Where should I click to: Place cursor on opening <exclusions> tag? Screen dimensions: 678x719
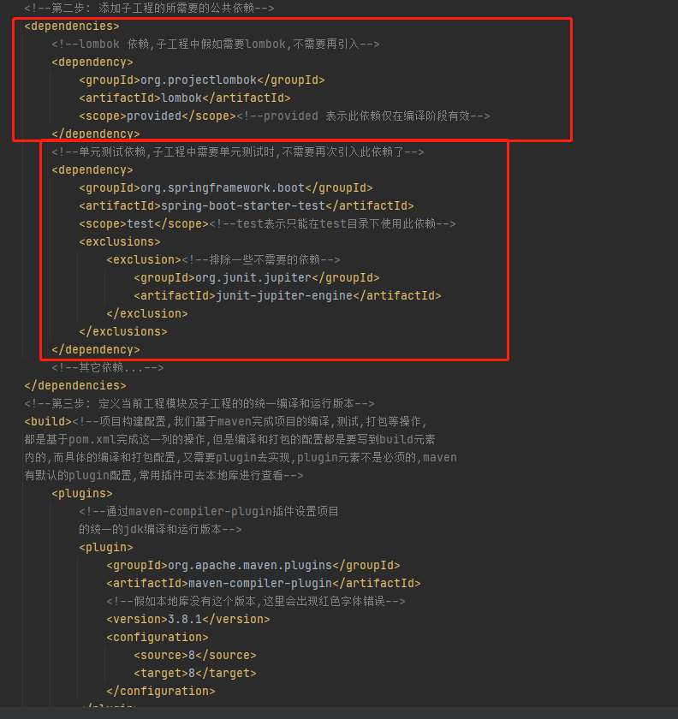point(120,241)
